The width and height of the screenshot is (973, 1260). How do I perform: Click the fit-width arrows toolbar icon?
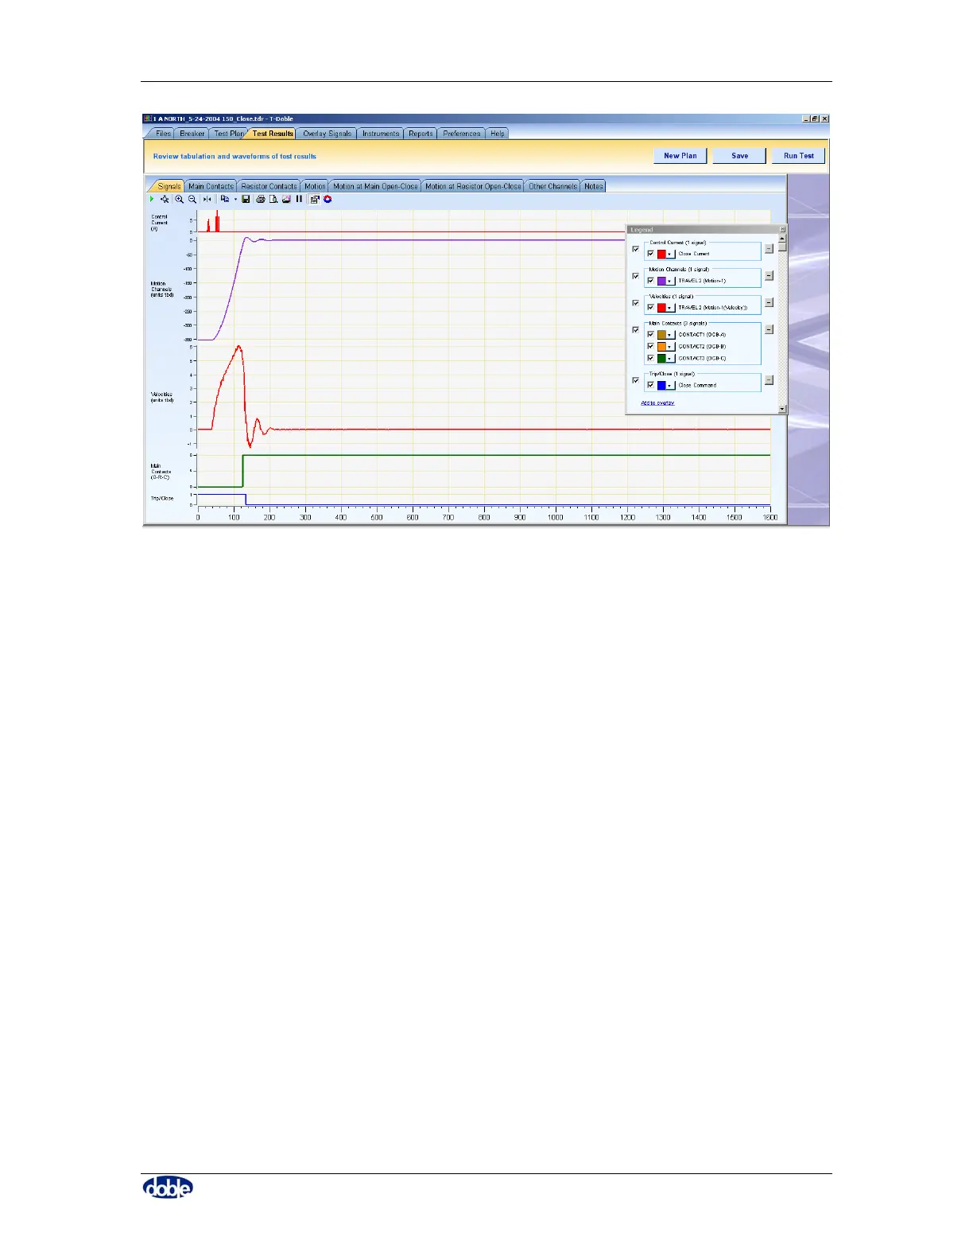click(207, 199)
